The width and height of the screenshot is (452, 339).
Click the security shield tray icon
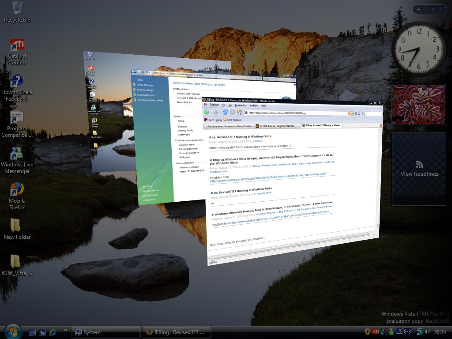point(368,332)
